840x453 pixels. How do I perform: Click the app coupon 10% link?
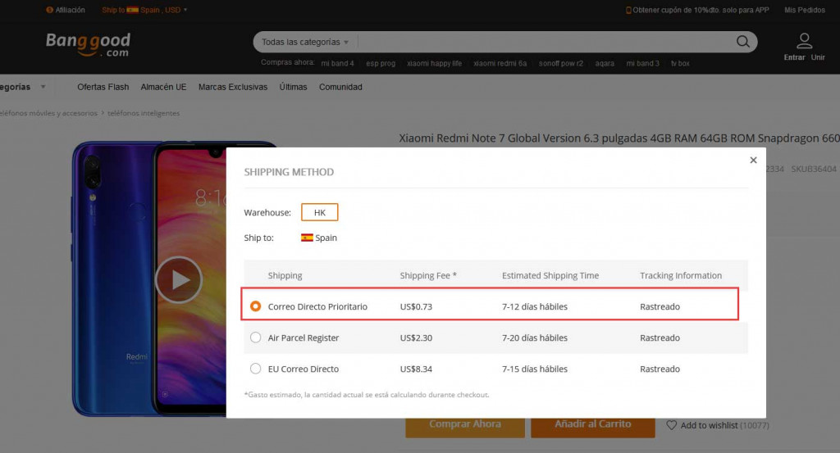click(x=701, y=10)
